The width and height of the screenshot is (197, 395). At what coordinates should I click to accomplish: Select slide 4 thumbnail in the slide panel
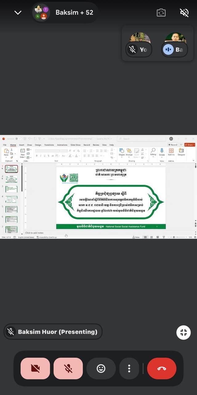11,199
